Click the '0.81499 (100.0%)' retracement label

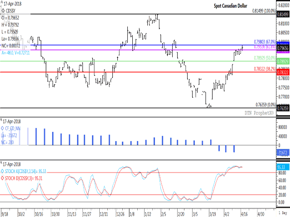[264, 11]
